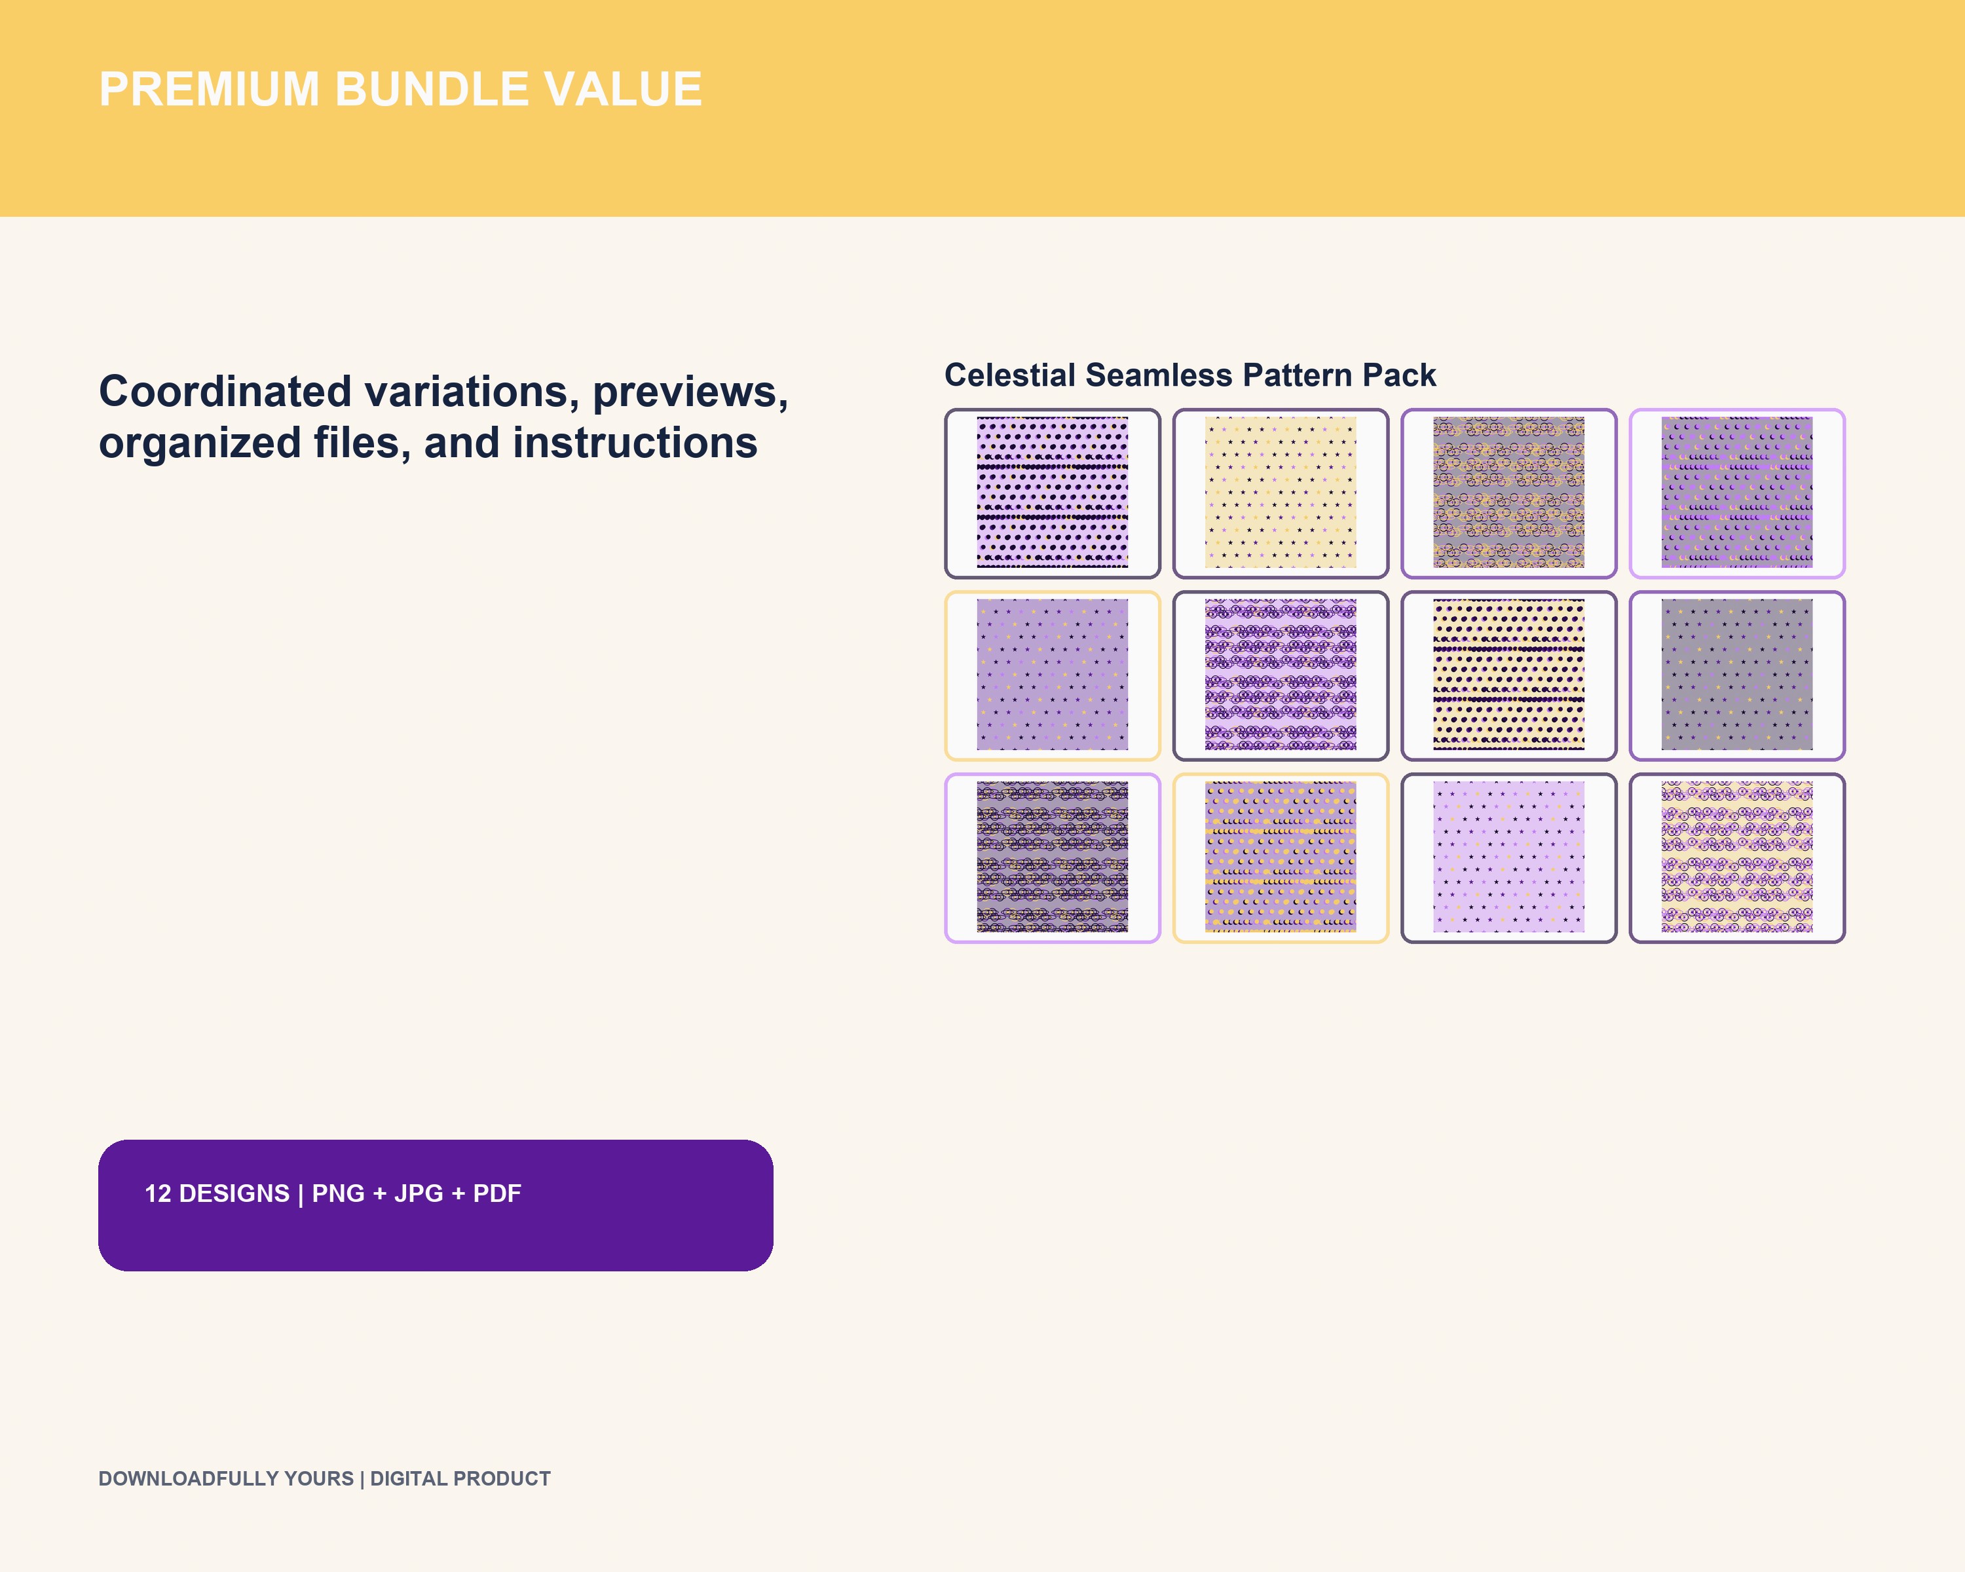Select the purple crescent moons pattern, first row
This screenshot has height=1572, width=1965.
(x=1737, y=493)
